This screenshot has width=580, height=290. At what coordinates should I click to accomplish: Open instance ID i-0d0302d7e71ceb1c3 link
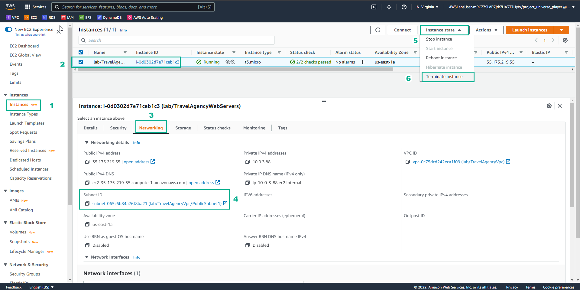click(x=157, y=62)
